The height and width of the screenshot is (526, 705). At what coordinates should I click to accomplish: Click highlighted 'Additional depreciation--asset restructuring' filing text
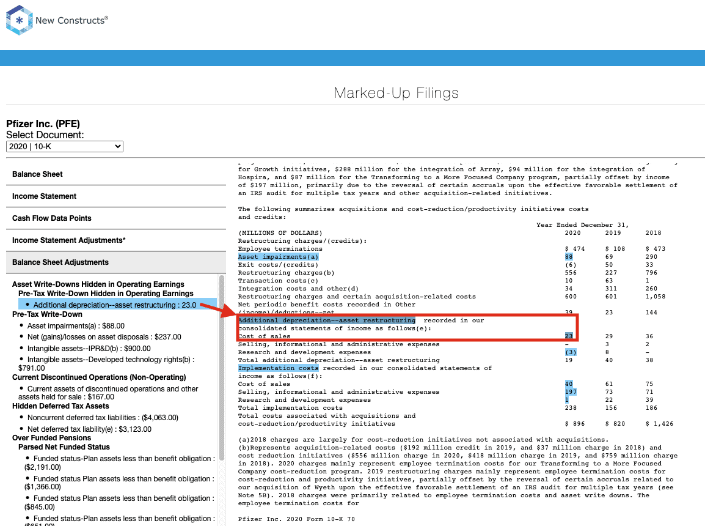coord(327,320)
